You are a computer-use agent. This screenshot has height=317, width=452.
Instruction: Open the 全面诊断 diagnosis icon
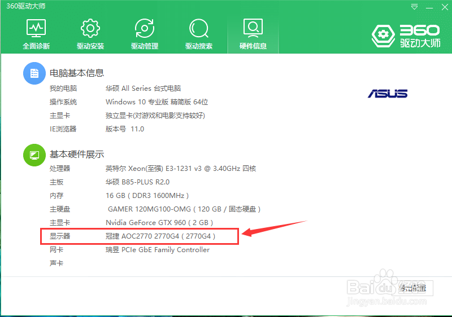pos(36,29)
